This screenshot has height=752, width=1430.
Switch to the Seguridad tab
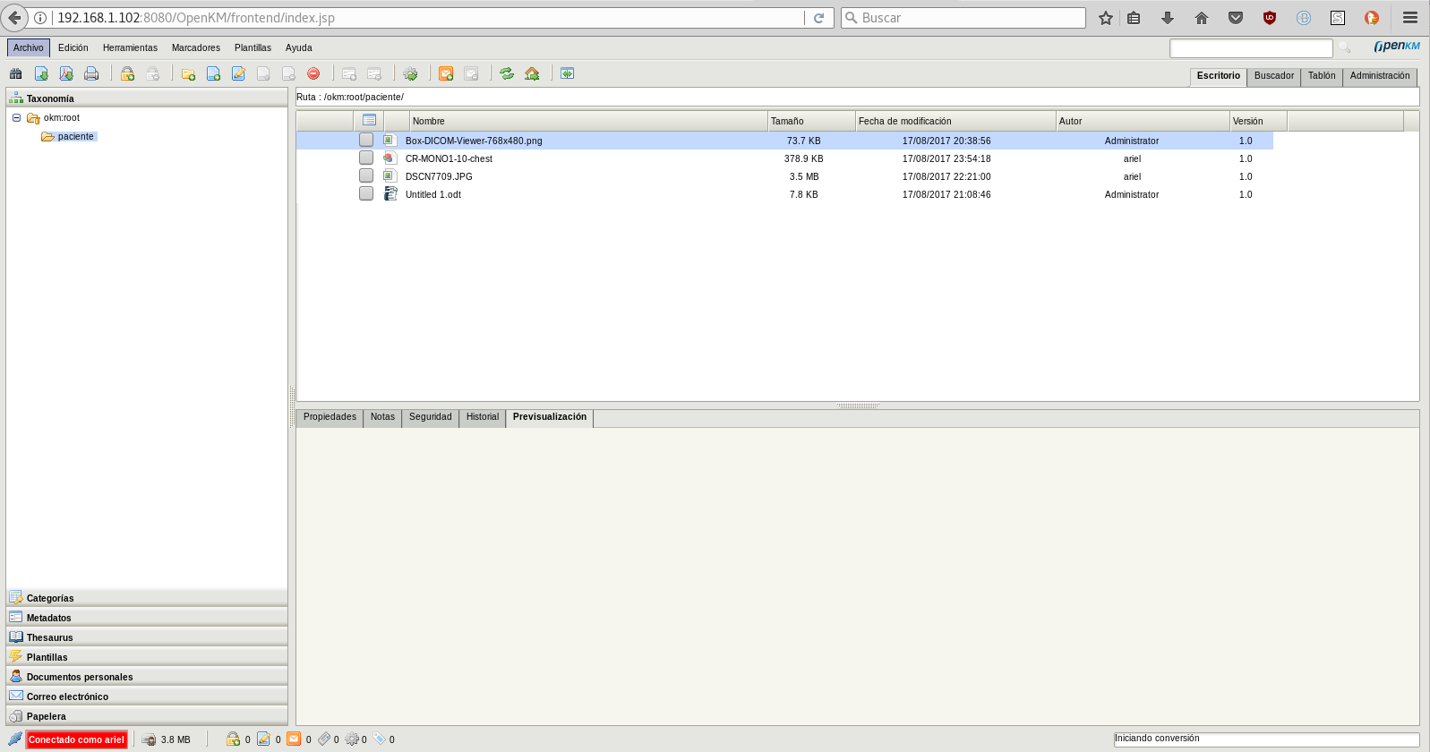pos(430,417)
